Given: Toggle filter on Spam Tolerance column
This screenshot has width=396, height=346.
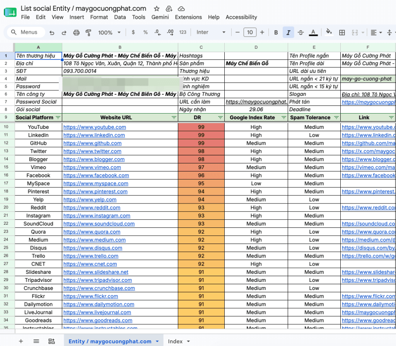Looking at the screenshot, I should [x=336, y=117].
